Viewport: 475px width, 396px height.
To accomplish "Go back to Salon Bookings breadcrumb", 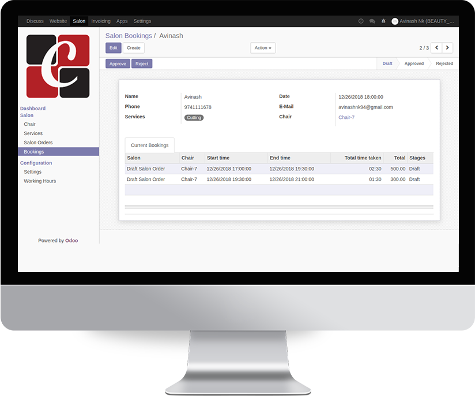I will pos(129,36).
